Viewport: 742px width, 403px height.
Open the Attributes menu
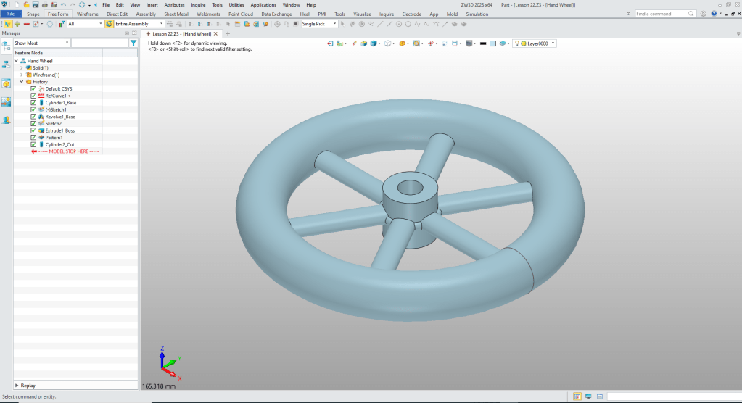tap(174, 5)
